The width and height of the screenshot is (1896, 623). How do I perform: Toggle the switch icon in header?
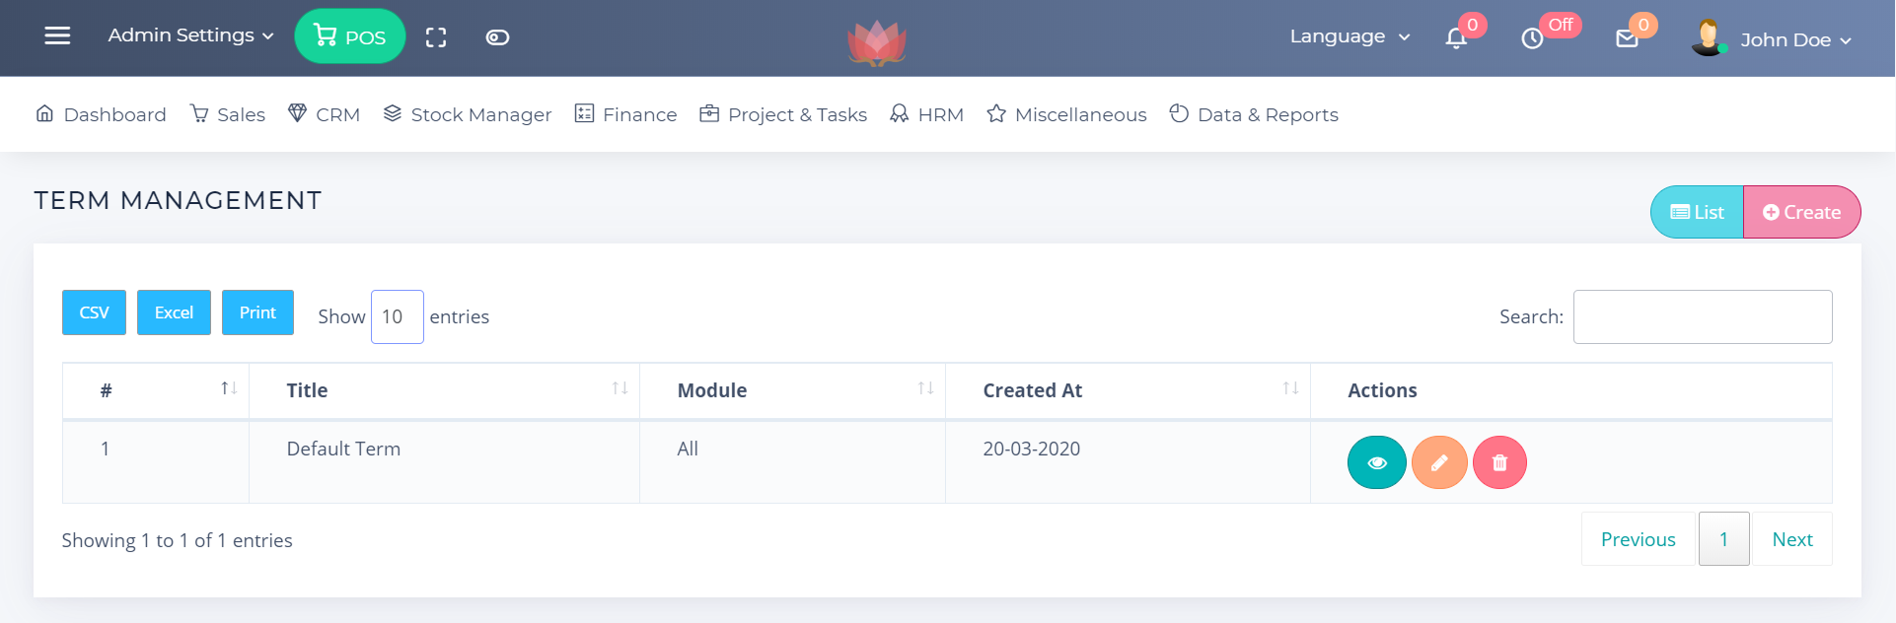pyautogui.click(x=497, y=37)
